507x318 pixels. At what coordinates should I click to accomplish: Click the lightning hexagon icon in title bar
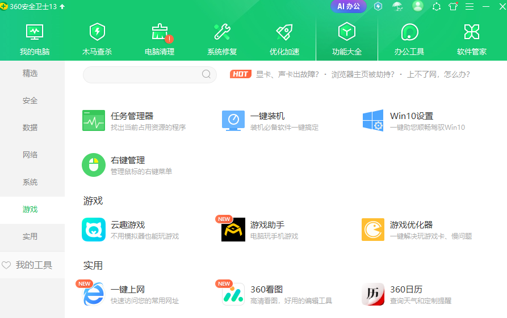pyautogui.click(x=378, y=6)
